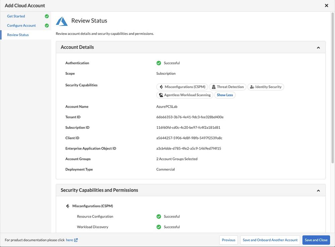The image size is (335, 247).
Task: Select the Review Status step
Action: click(x=18, y=35)
